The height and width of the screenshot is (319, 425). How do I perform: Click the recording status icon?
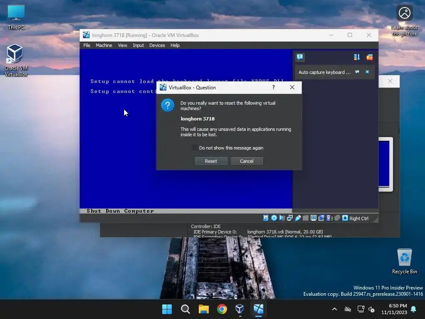321,218
